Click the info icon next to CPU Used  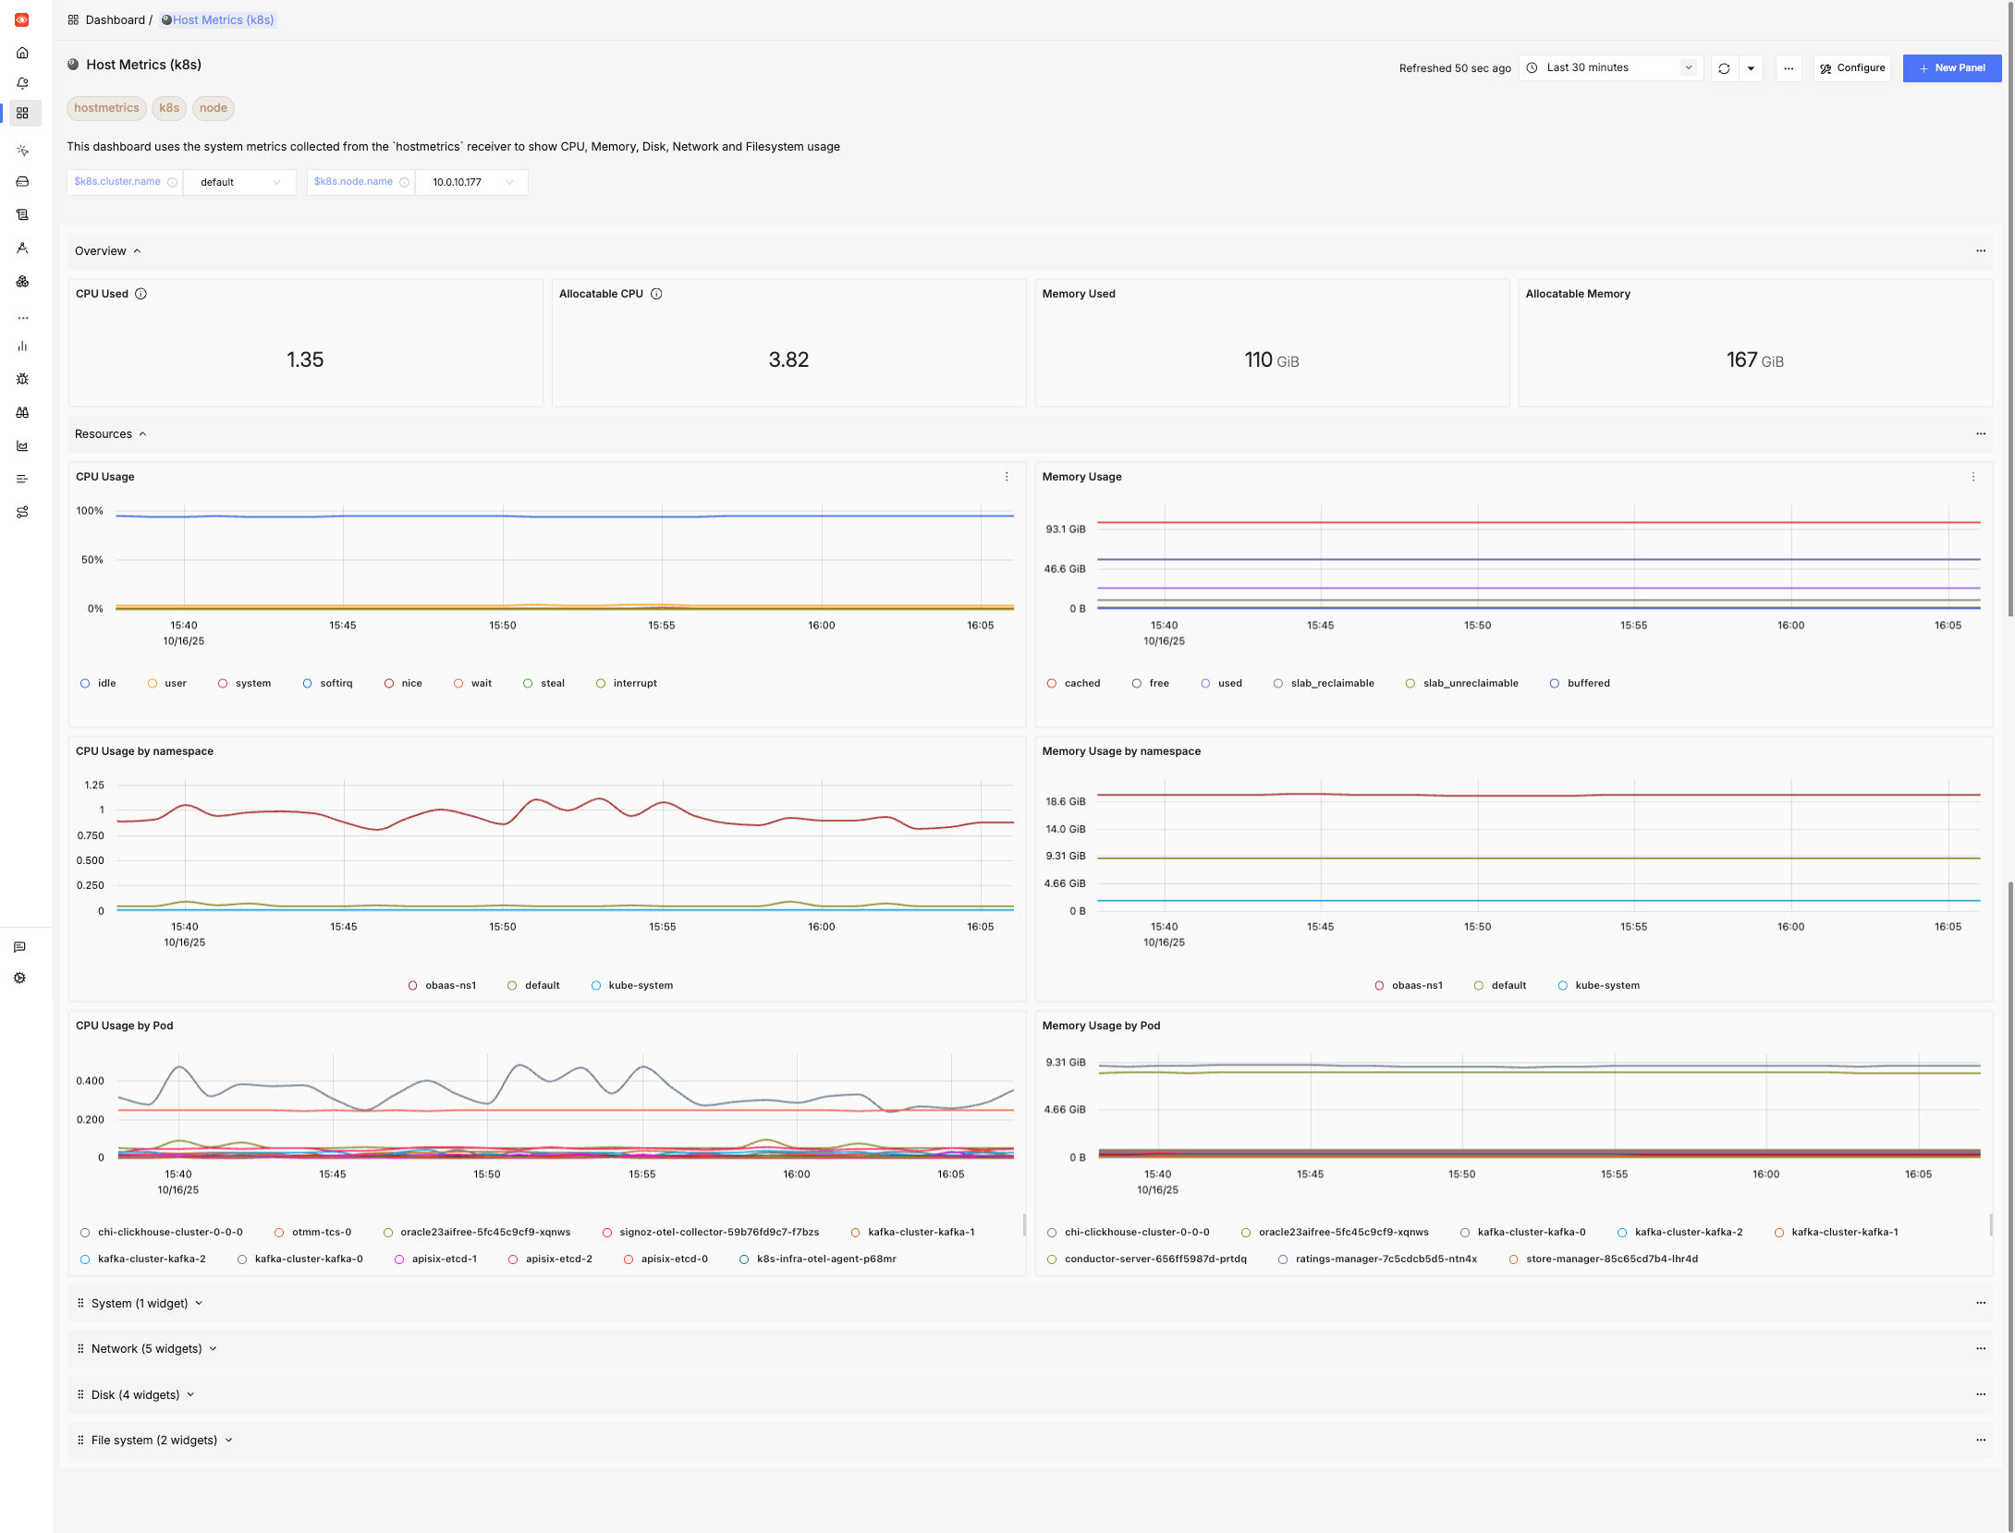pyautogui.click(x=140, y=293)
